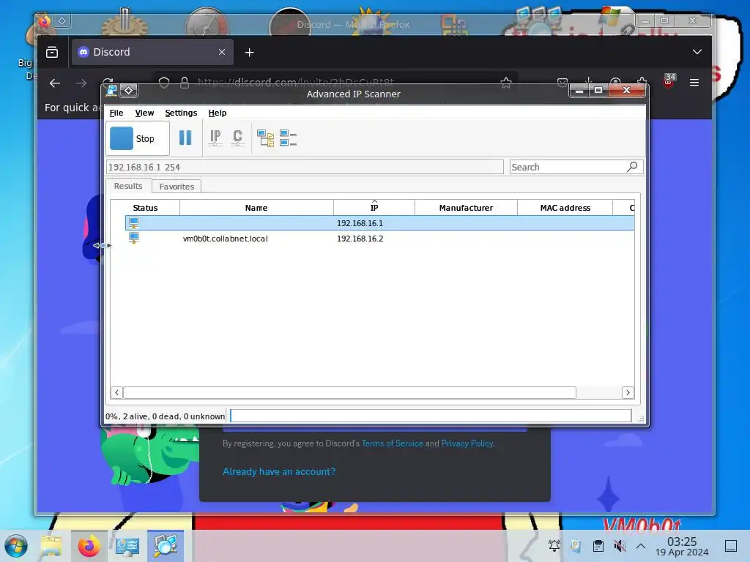The height and width of the screenshot is (562, 750).
Task: Click the C subnet class toolbar icon
Action: 237,138
